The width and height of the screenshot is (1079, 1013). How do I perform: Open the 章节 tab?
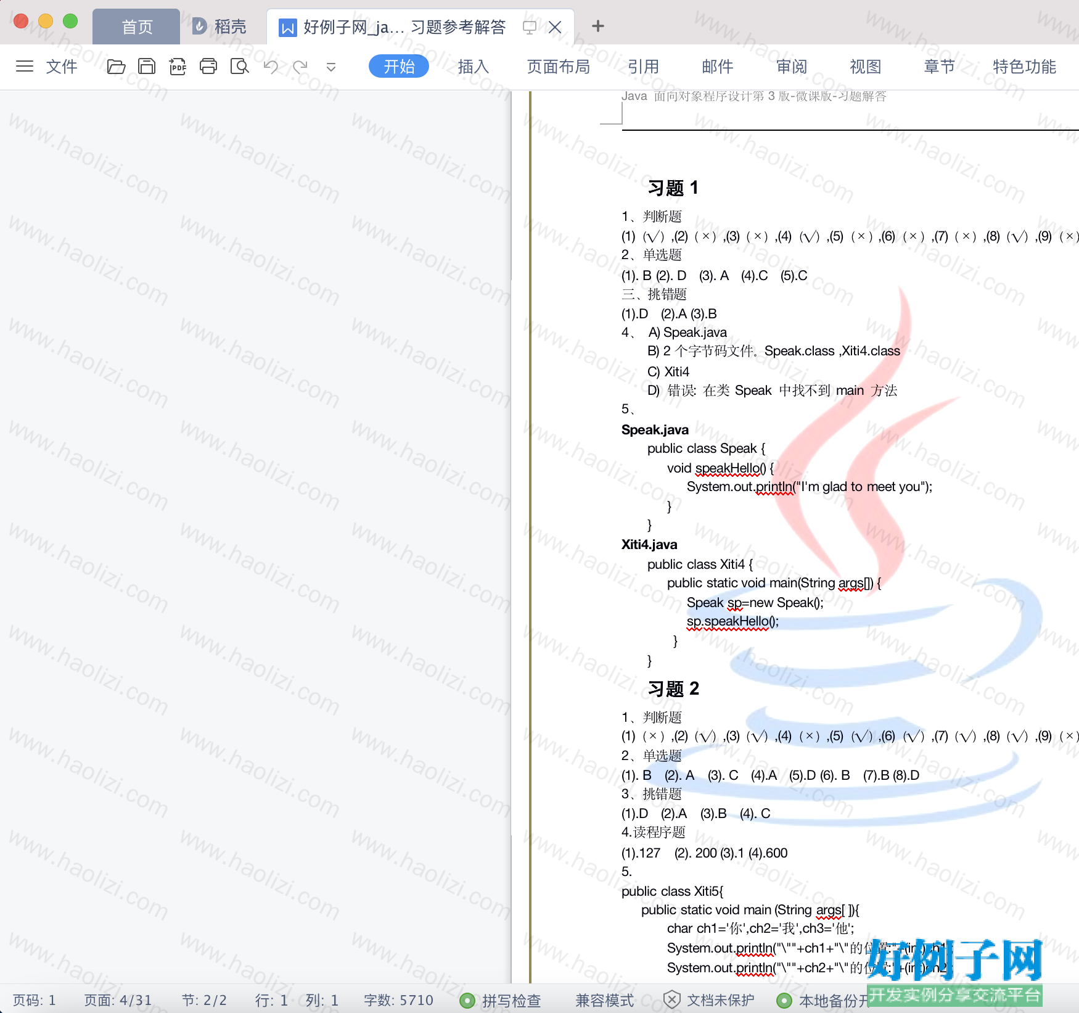940,66
